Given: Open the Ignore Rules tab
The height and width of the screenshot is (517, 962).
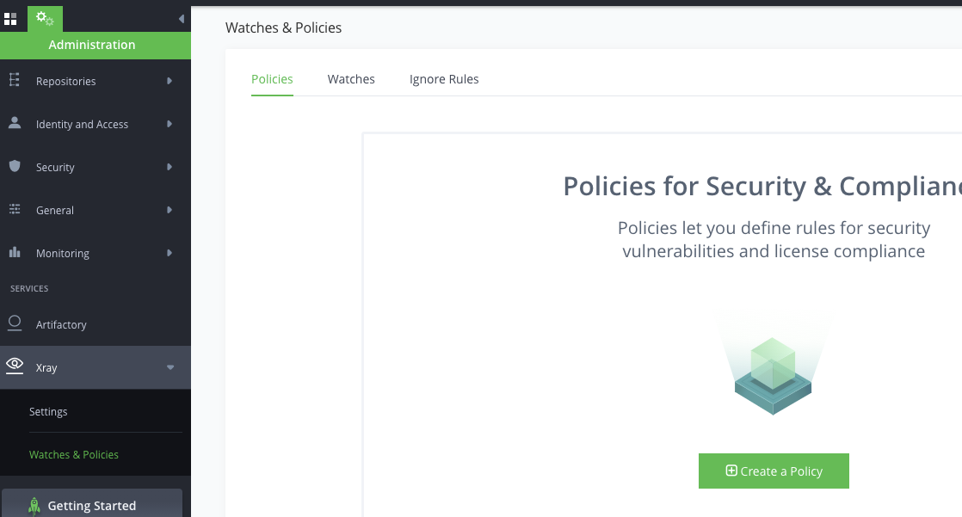Looking at the screenshot, I should [x=444, y=78].
